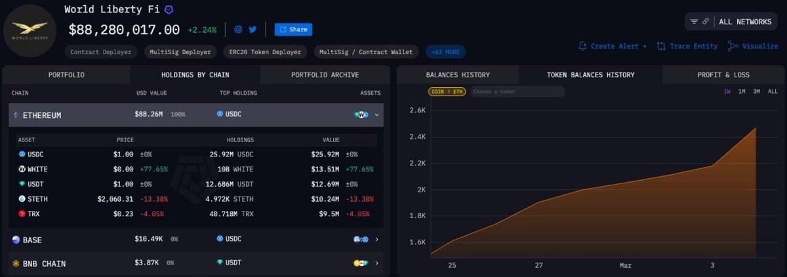Click the Ethereum chain logo icon
Image resolution: width=787 pixels, height=277 pixels.
[x=16, y=115]
